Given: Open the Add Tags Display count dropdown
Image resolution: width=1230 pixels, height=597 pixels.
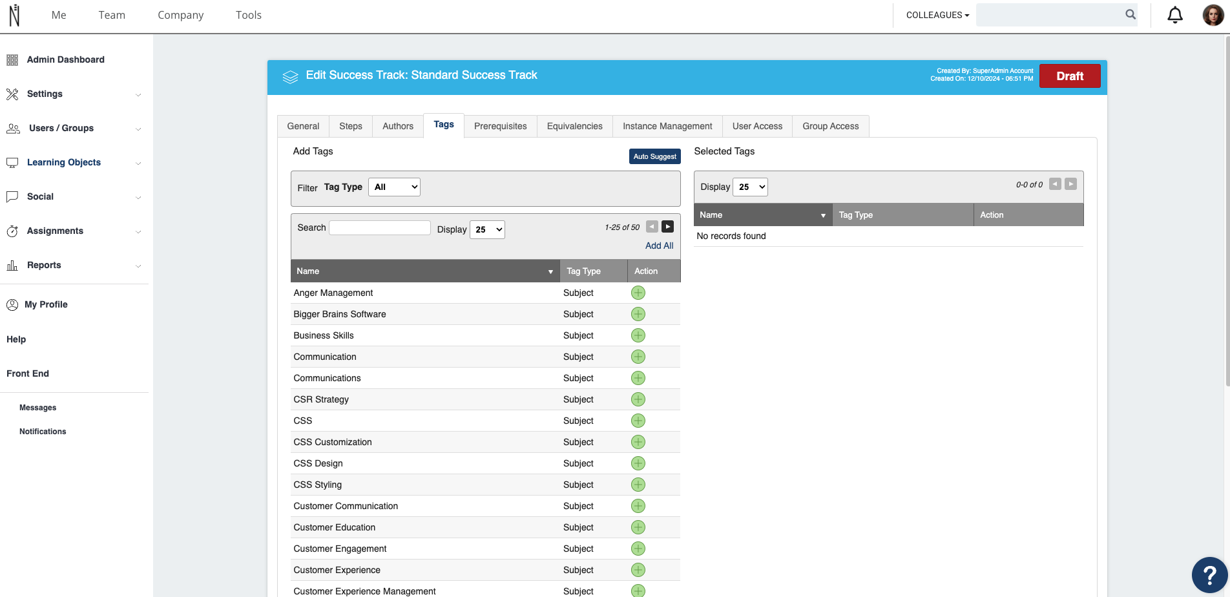Looking at the screenshot, I should (487, 229).
